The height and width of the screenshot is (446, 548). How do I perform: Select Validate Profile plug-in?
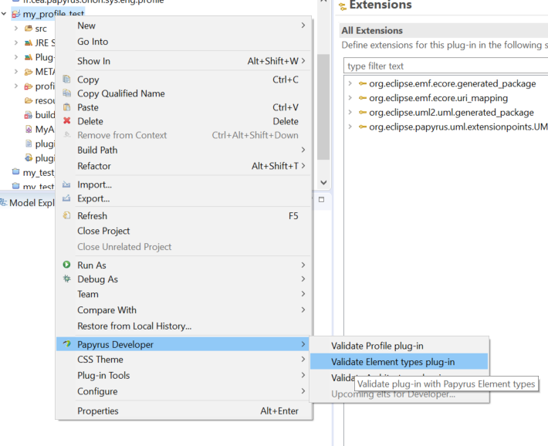(399, 346)
